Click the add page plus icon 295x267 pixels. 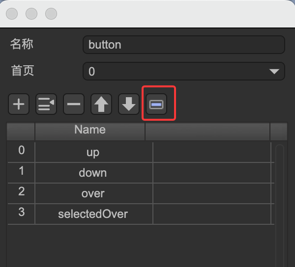click(x=19, y=104)
